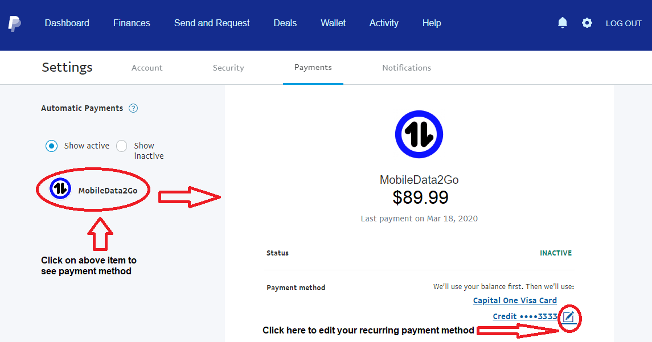Click the MobileData2Go logo in sidebar list
Viewport: 652px width, 342px height.
click(x=60, y=189)
